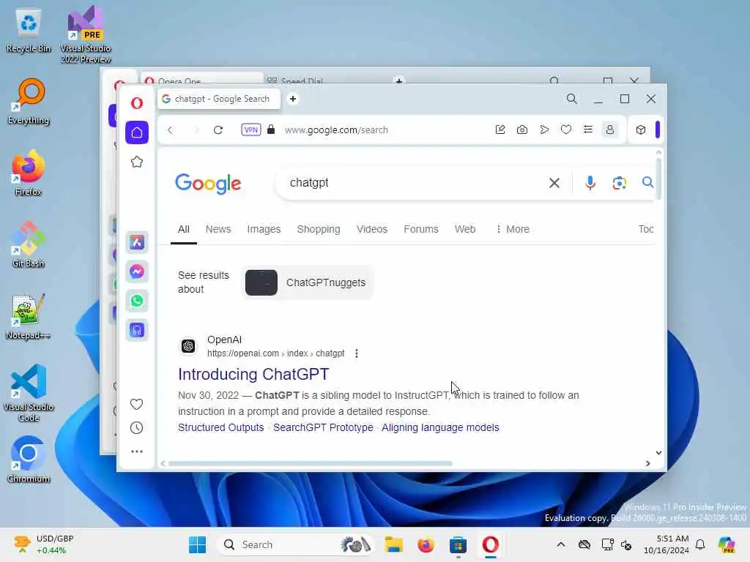Click the OpenAI favicon on result

(x=188, y=346)
